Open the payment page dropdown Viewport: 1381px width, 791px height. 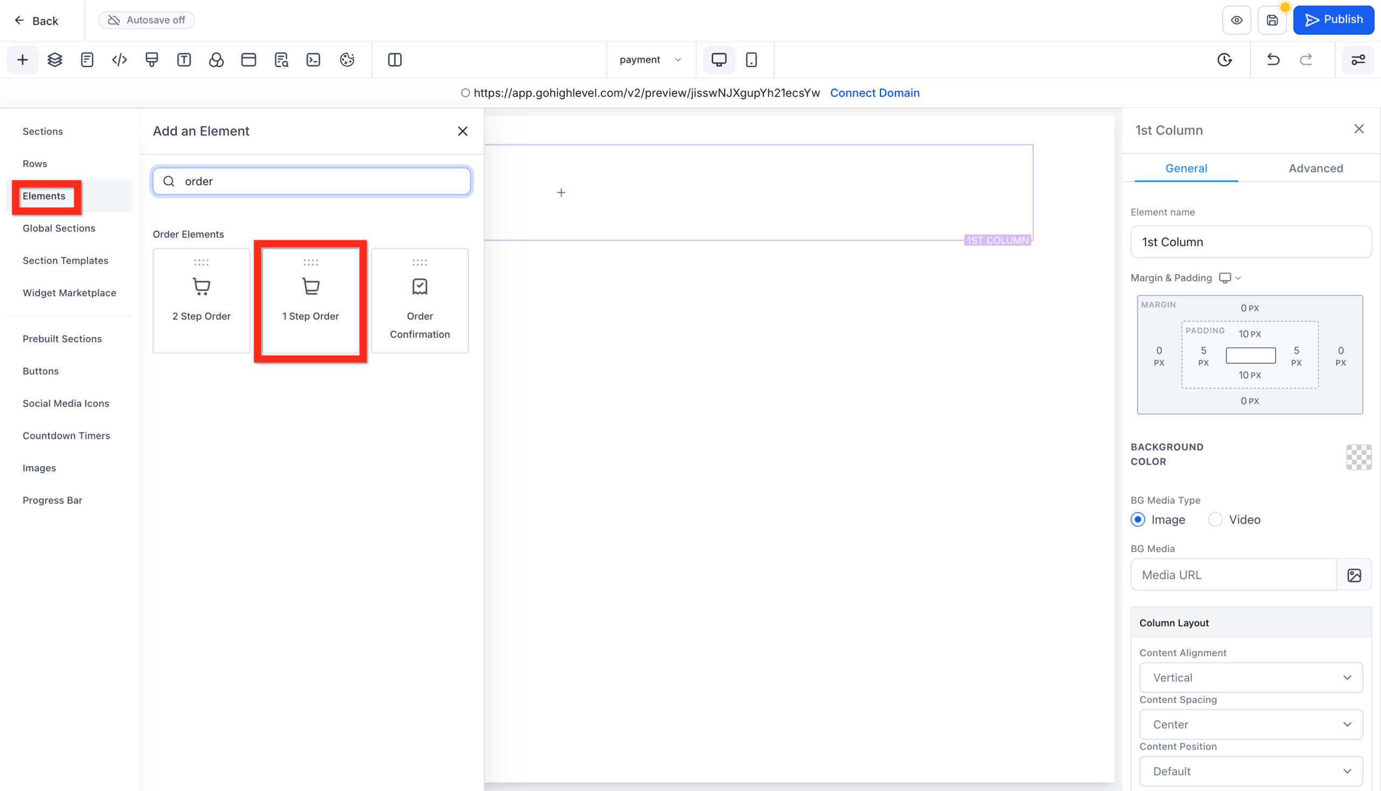tap(650, 60)
